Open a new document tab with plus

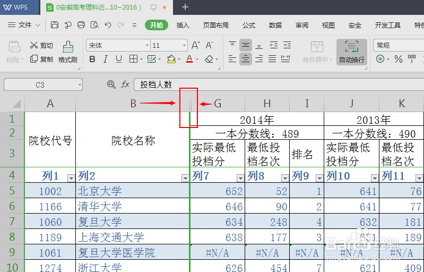[185, 7]
